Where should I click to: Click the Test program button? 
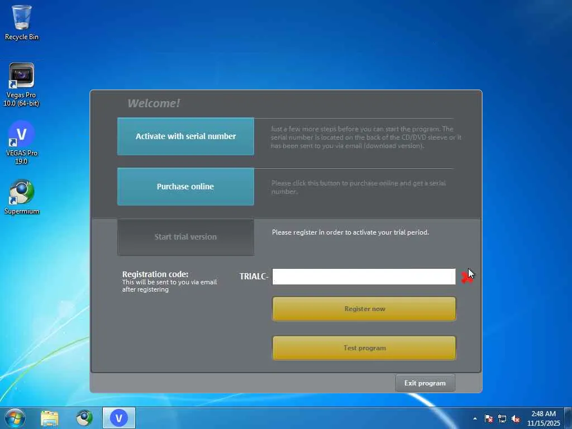point(364,347)
